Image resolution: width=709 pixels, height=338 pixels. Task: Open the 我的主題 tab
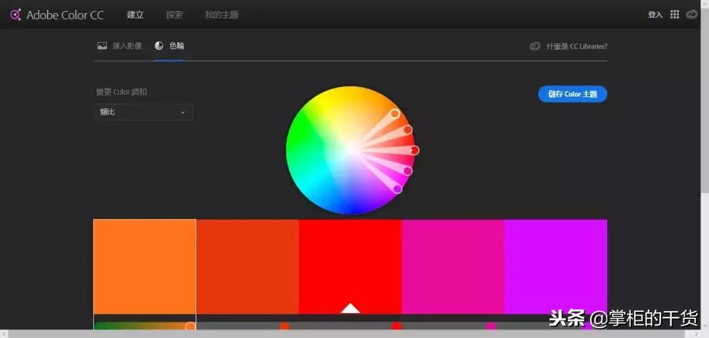click(x=222, y=15)
